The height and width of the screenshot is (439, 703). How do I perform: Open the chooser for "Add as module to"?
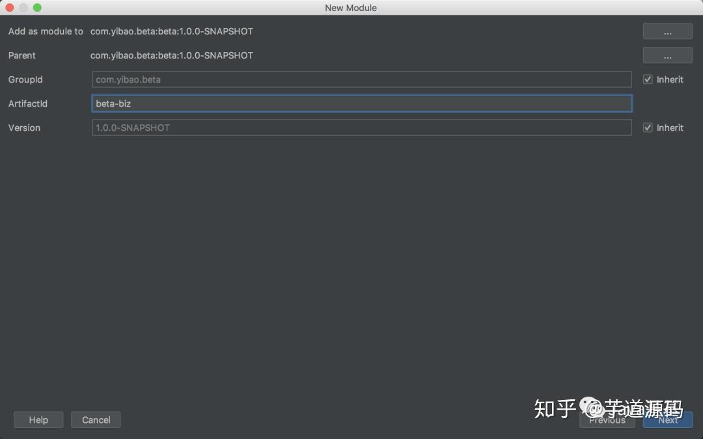[667, 31]
